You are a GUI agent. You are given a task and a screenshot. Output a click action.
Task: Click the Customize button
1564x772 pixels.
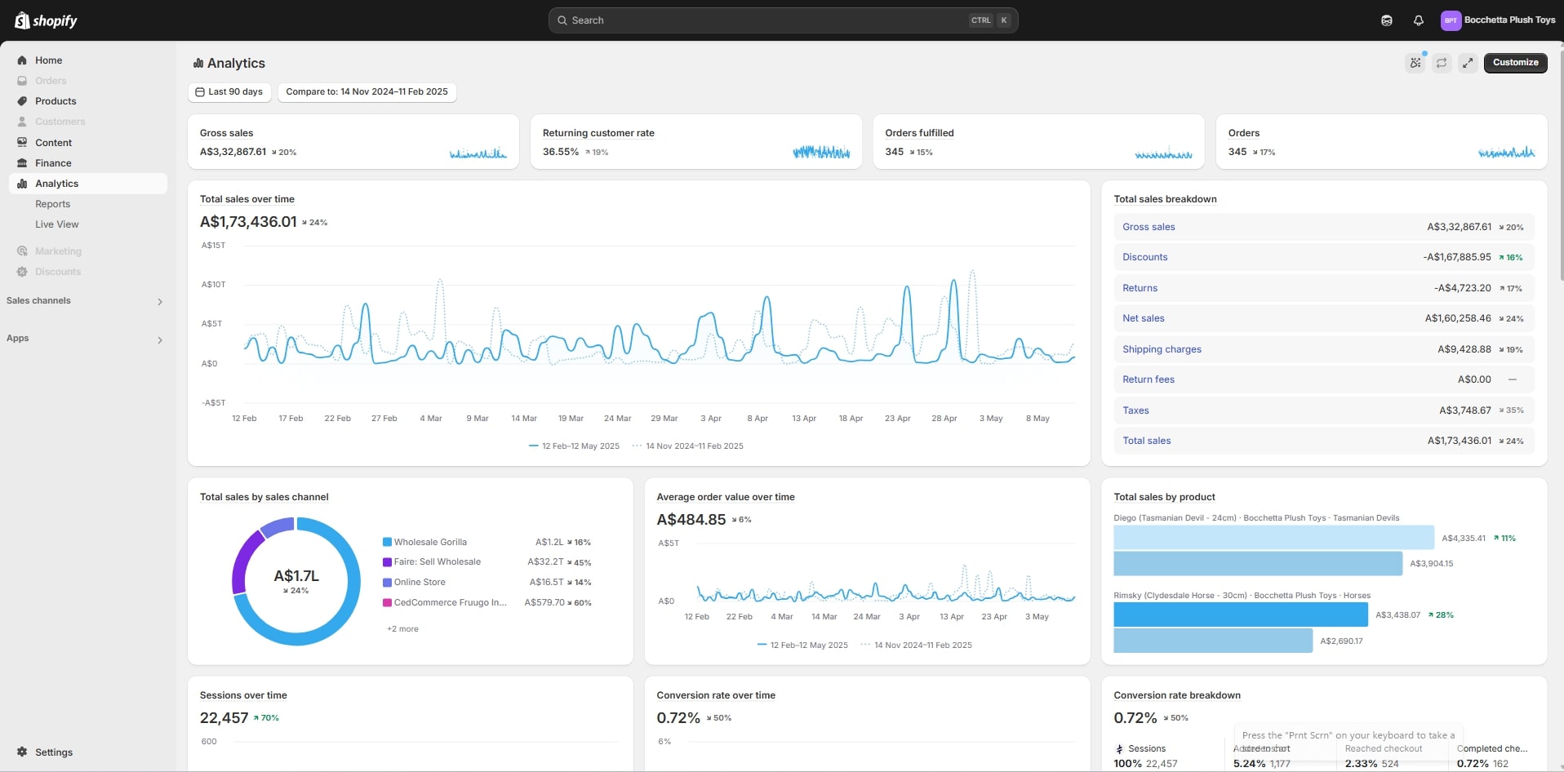click(x=1515, y=63)
